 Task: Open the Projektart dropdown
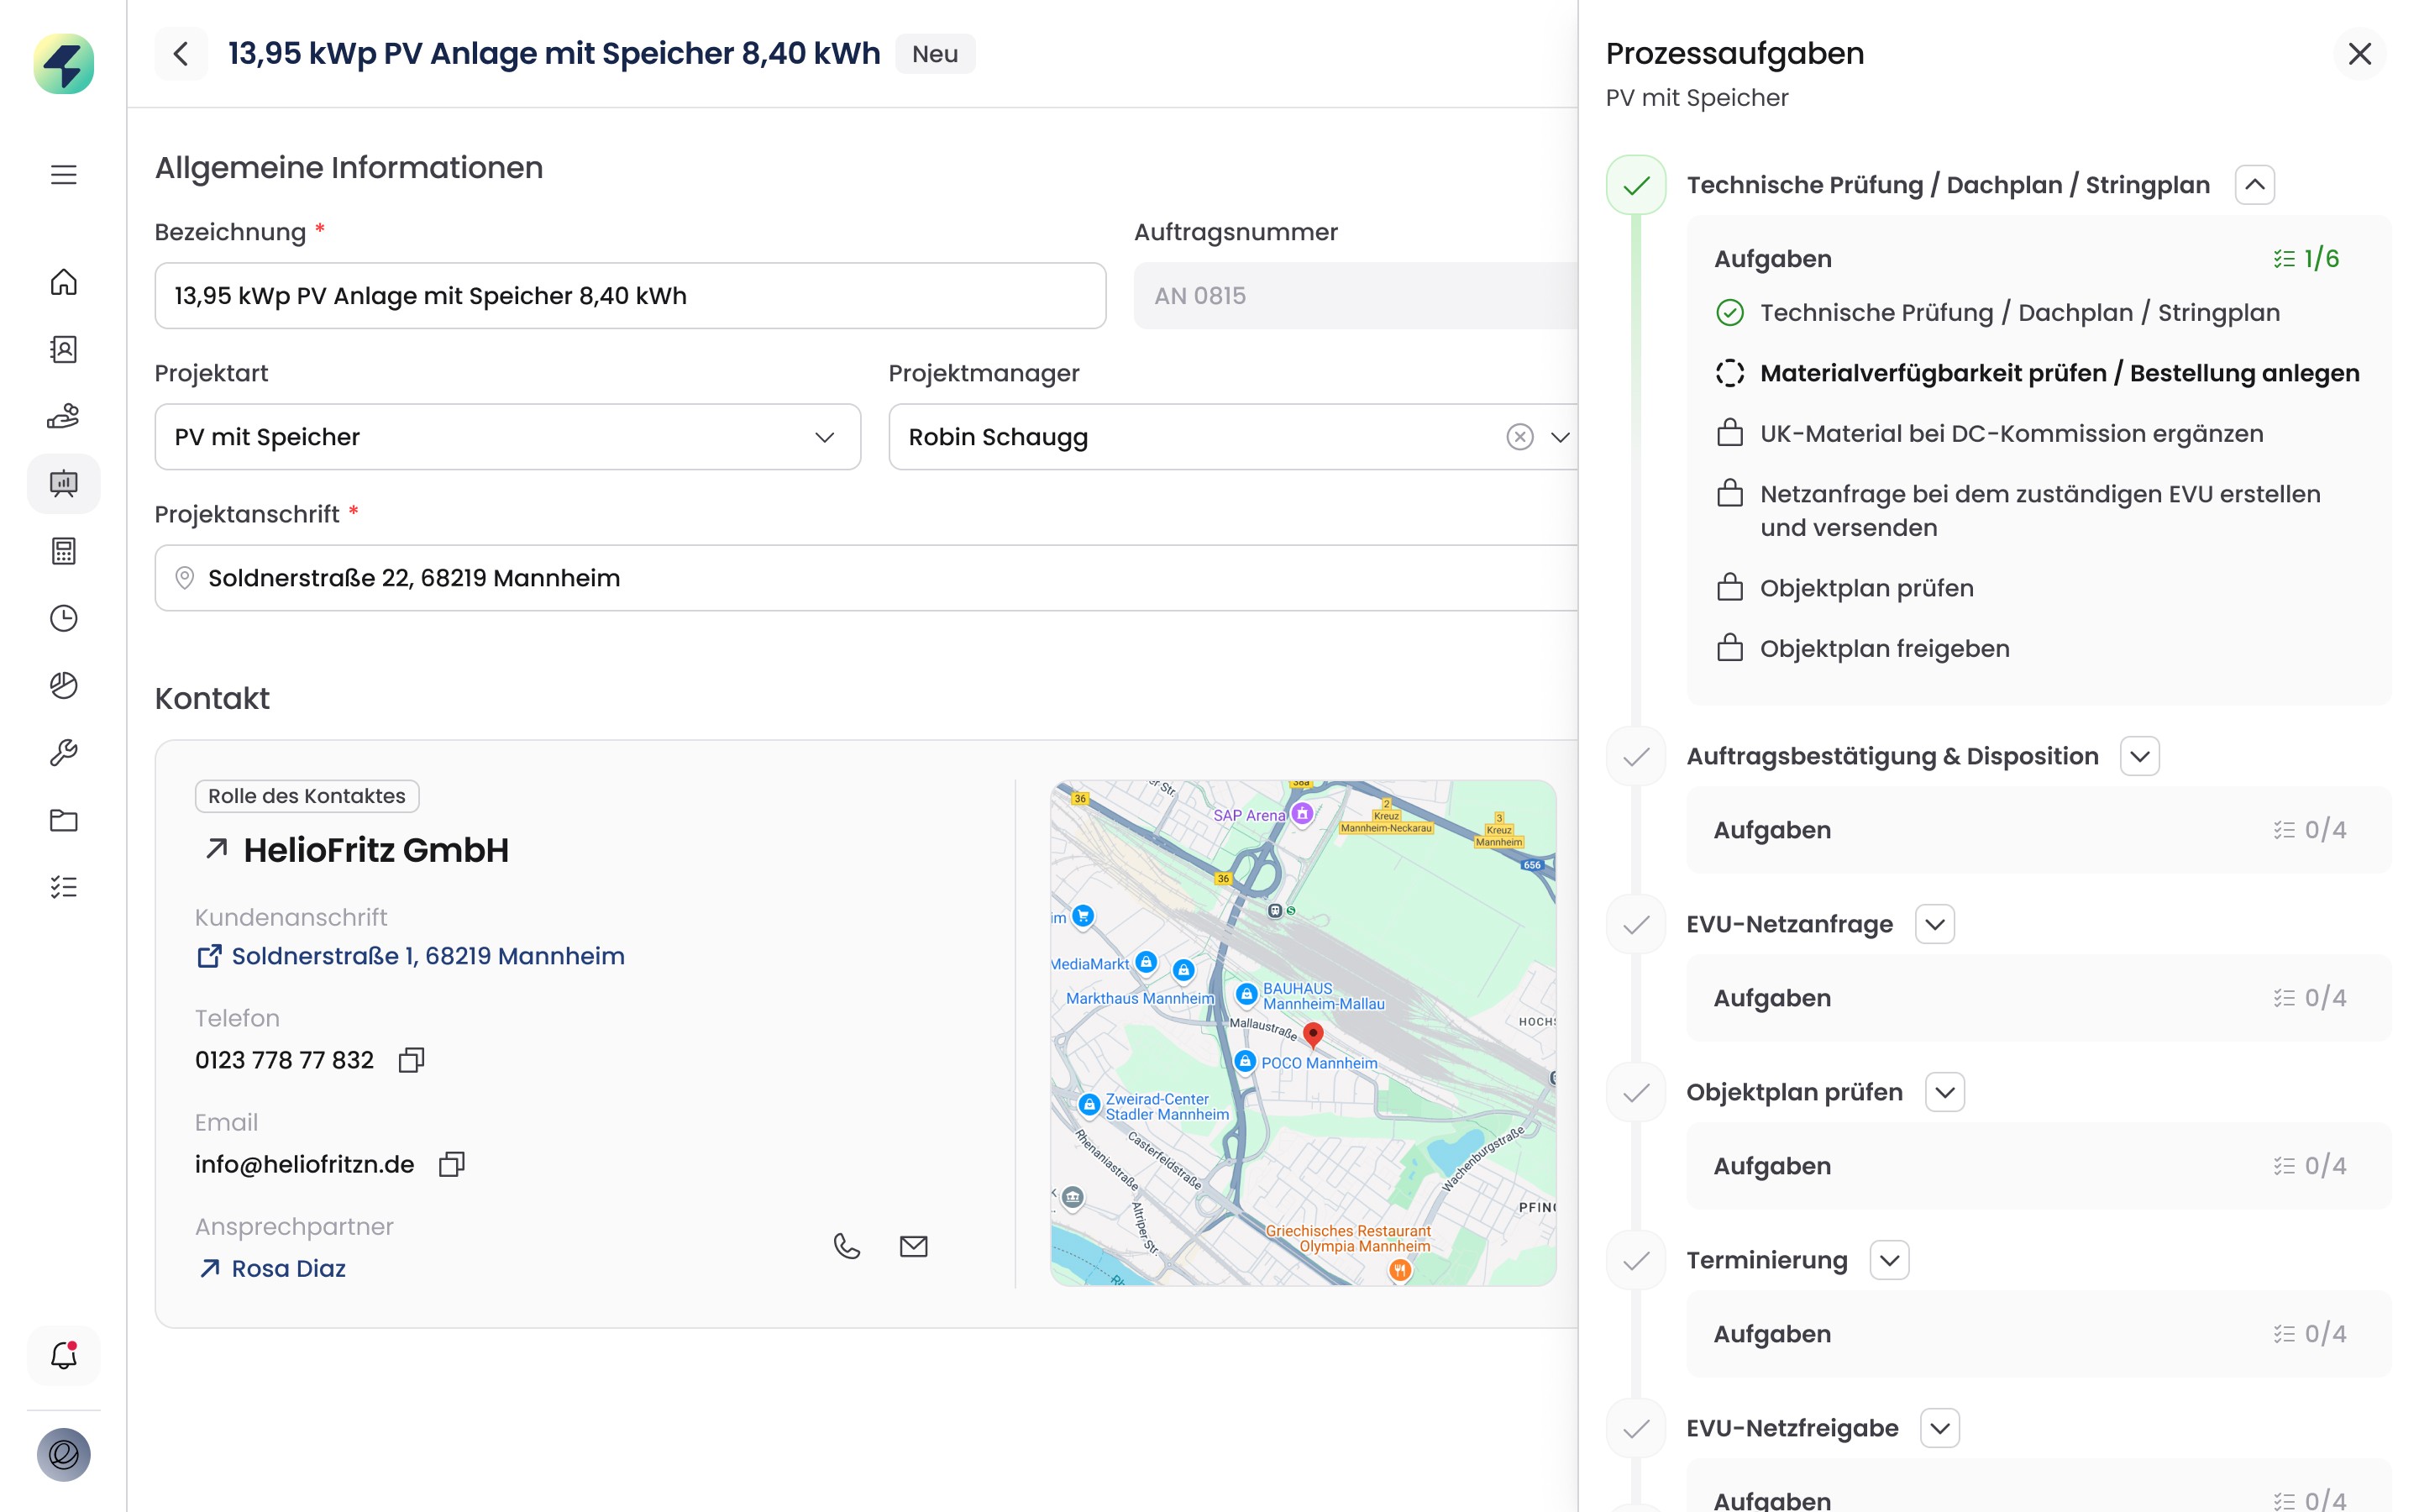pos(506,437)
